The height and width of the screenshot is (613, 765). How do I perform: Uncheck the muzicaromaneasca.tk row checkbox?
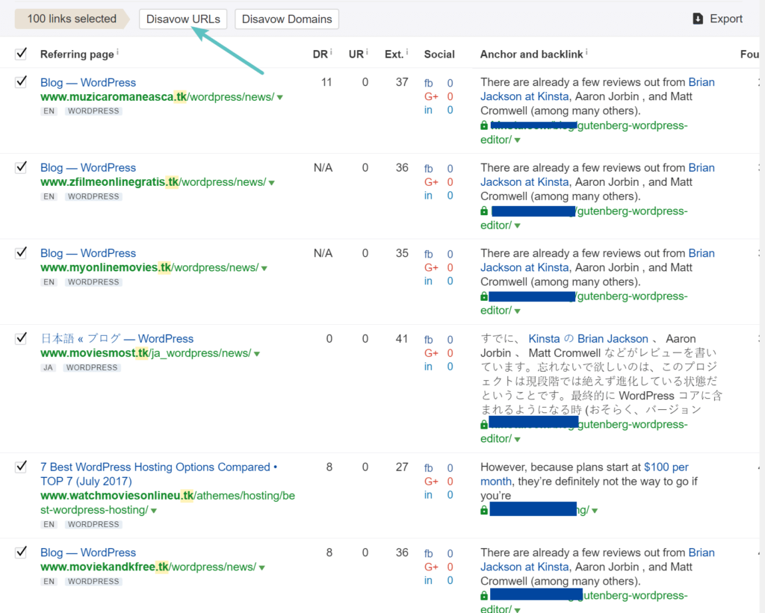point(21,82)
